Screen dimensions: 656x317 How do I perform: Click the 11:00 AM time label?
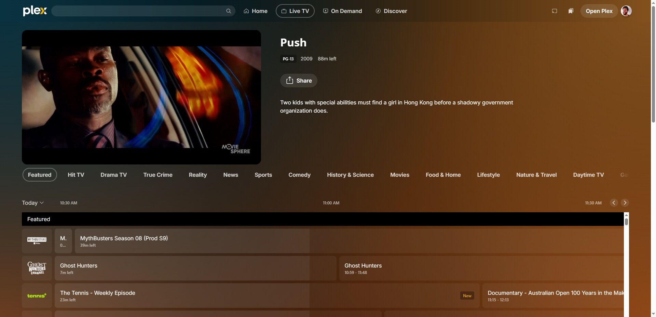pyautogui.click(x=331, y=203)
